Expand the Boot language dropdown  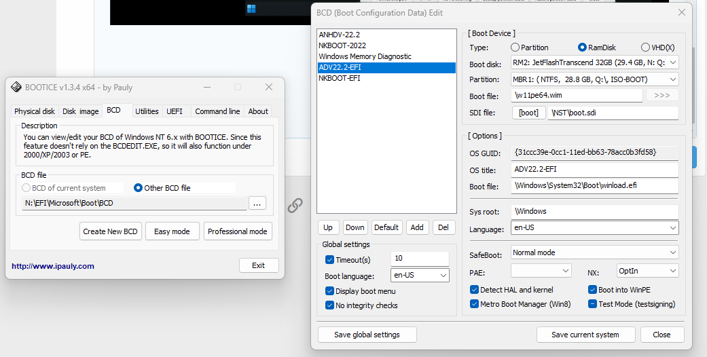[420, 275]
